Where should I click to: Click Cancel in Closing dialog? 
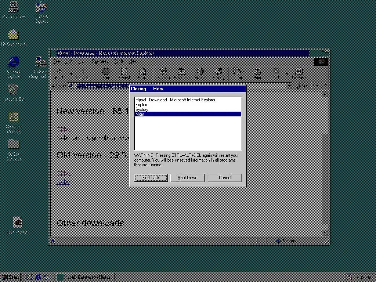click(225, 178)
